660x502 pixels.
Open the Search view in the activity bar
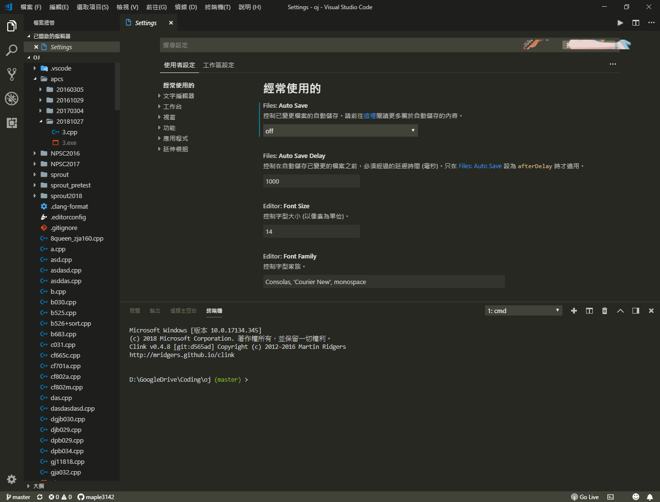click(x=12, y=50)
